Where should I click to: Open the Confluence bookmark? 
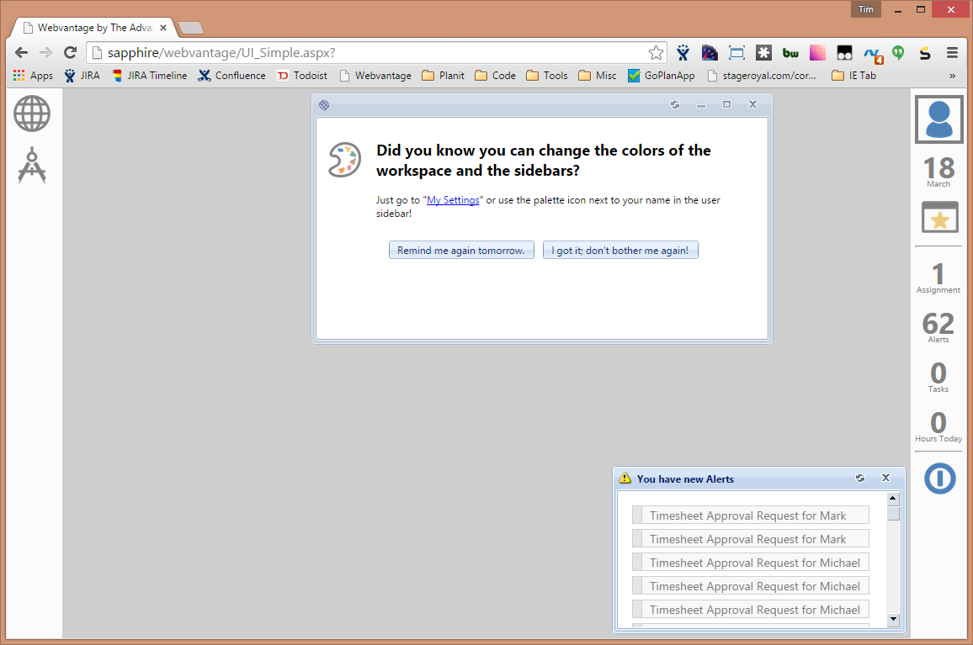232,75
